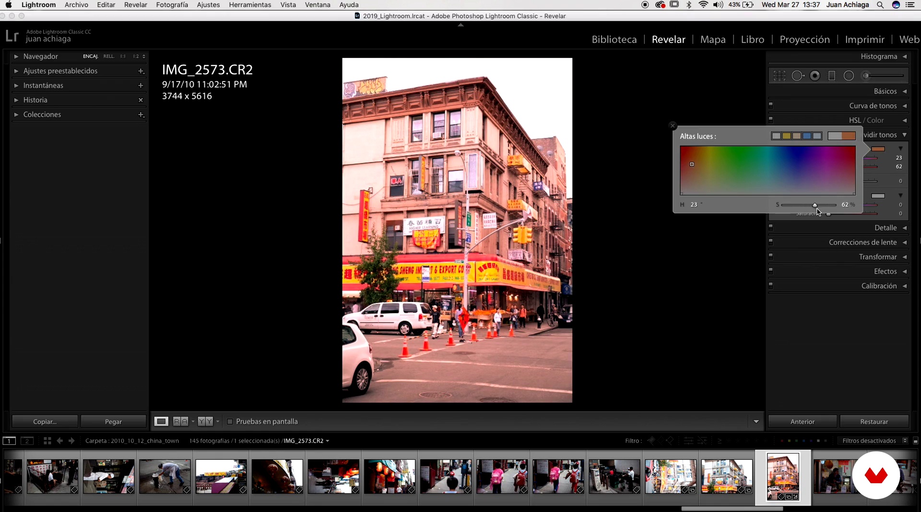921x512 pixels.
Task: Toggle Efectos panel switch
Action: [x=771, y=270]
